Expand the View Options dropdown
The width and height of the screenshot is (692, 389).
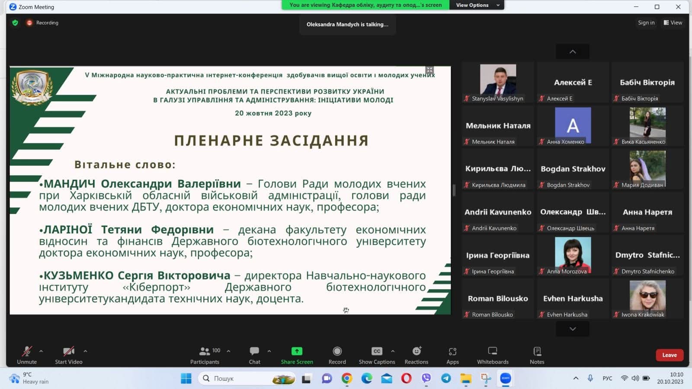pyautogui.click(x=477, y=5)
